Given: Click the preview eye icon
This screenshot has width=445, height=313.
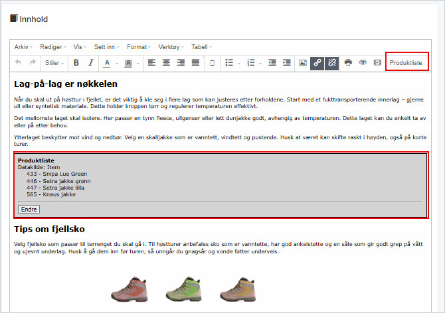Looking at the screenshot, I should (x=363, y=63).
